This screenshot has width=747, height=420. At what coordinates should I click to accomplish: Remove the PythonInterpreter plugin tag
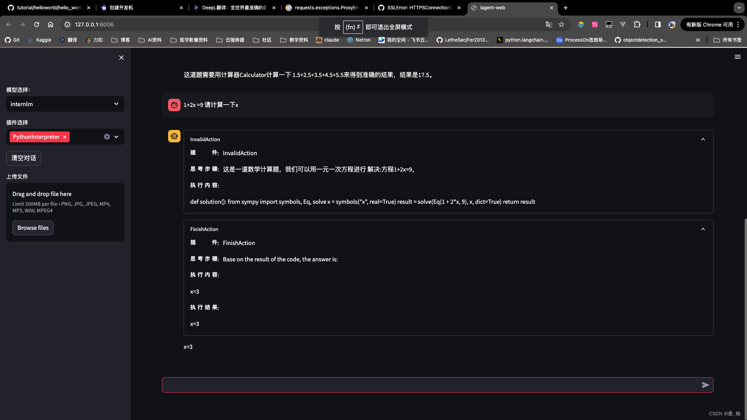click(x=65, y=137)
